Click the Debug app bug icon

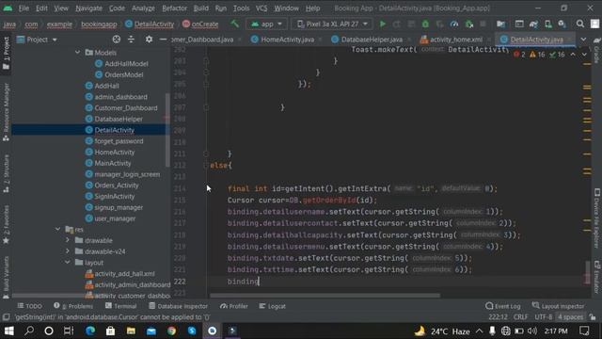(x=425, y=24)
